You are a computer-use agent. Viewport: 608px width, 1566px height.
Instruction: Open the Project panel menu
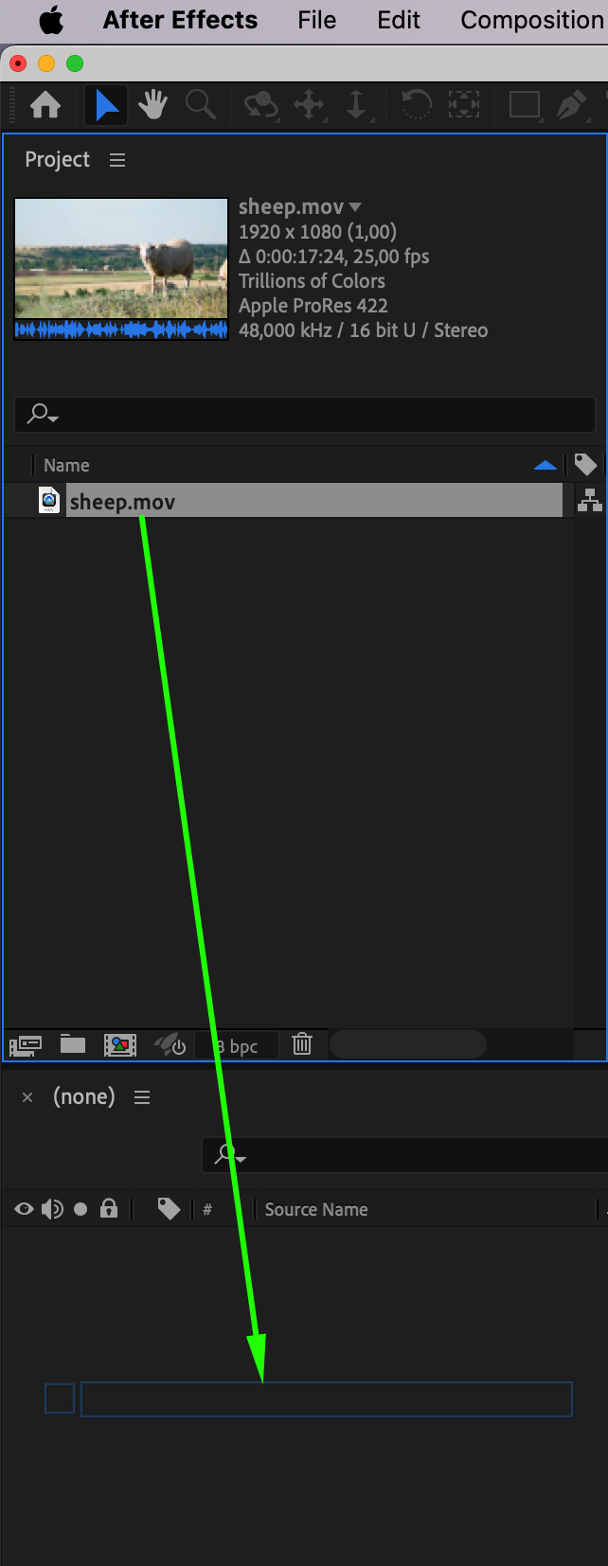[x=117, y=160]
